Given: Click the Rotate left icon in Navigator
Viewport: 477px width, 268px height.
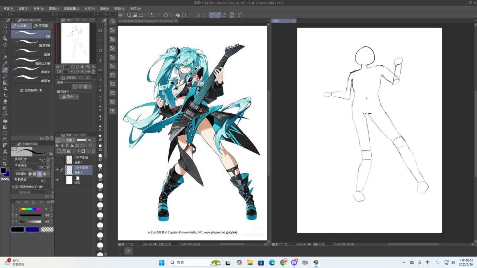Looking at the screenshot, I should [73, 72].
